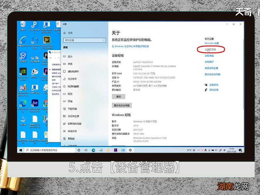Open 多任务处理 settings item
This screenshot has width=260, height=195.
[73, 116]
